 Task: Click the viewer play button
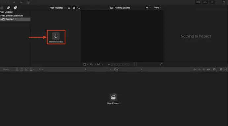109,64
